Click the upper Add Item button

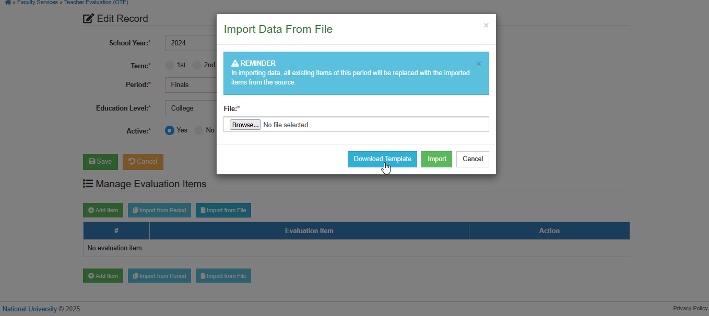pyautogui.click(x=103, y=210)
